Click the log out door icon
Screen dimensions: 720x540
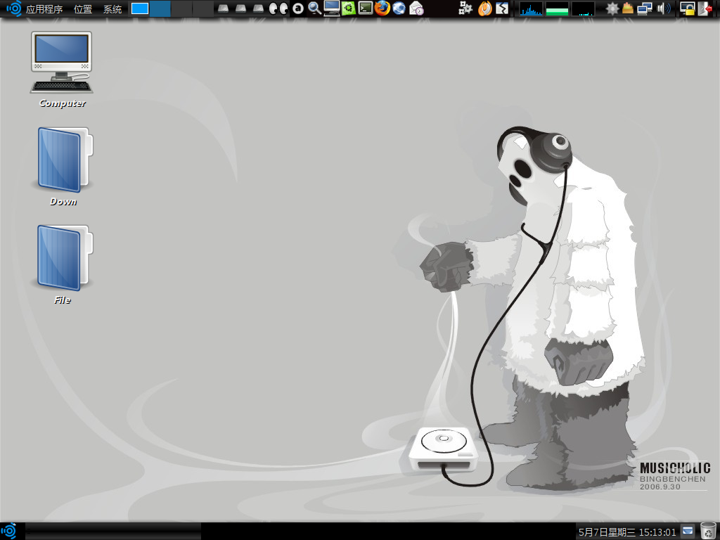(x=705, y=8)
